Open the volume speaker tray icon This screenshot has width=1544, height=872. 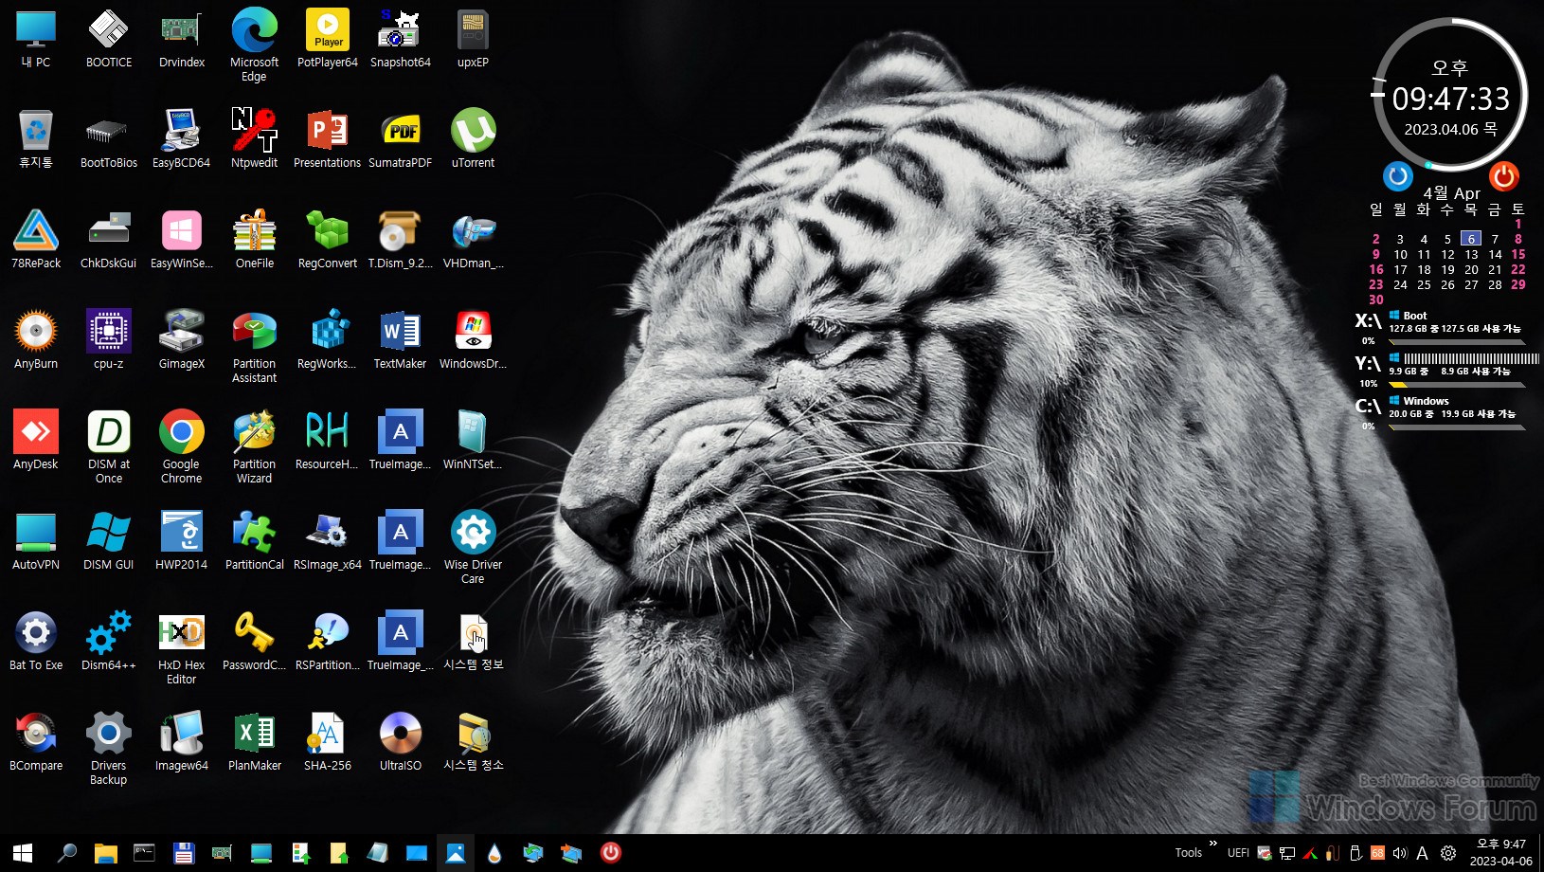click(x=1400, y=853)
